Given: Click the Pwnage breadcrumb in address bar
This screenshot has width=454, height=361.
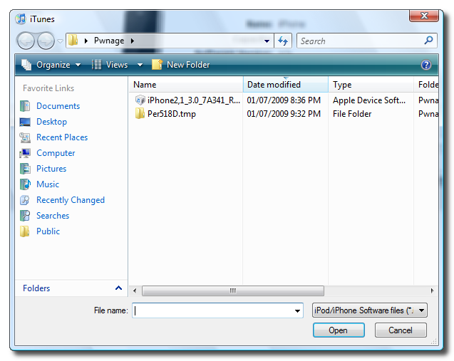Looking at the screenshot, I should point(109,41).
